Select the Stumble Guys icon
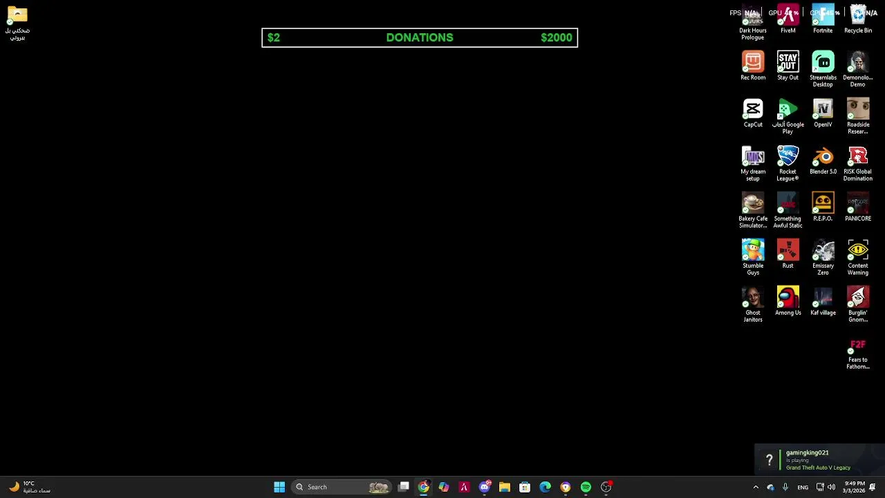The height and width of the screenshot is (498, 885). [753, 257]
